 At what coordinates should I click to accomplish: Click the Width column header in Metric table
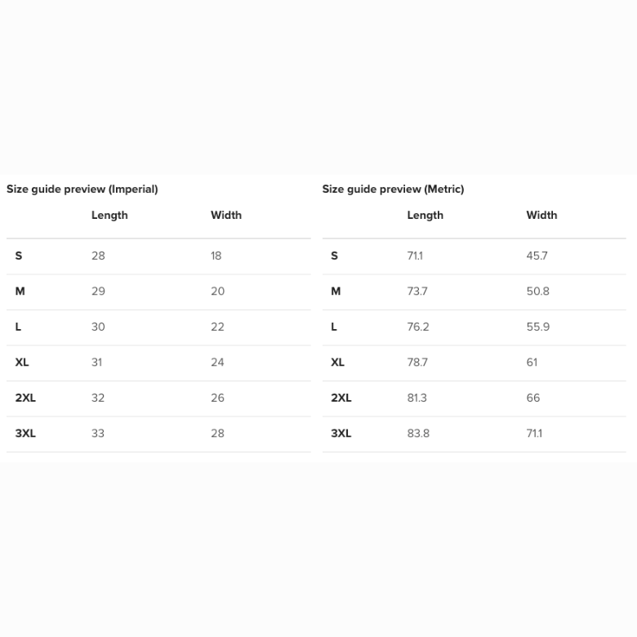coord(541,215)
